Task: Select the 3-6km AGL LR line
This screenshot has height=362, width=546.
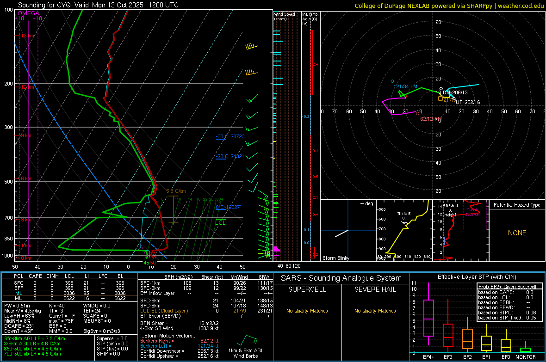Action: 32,344
